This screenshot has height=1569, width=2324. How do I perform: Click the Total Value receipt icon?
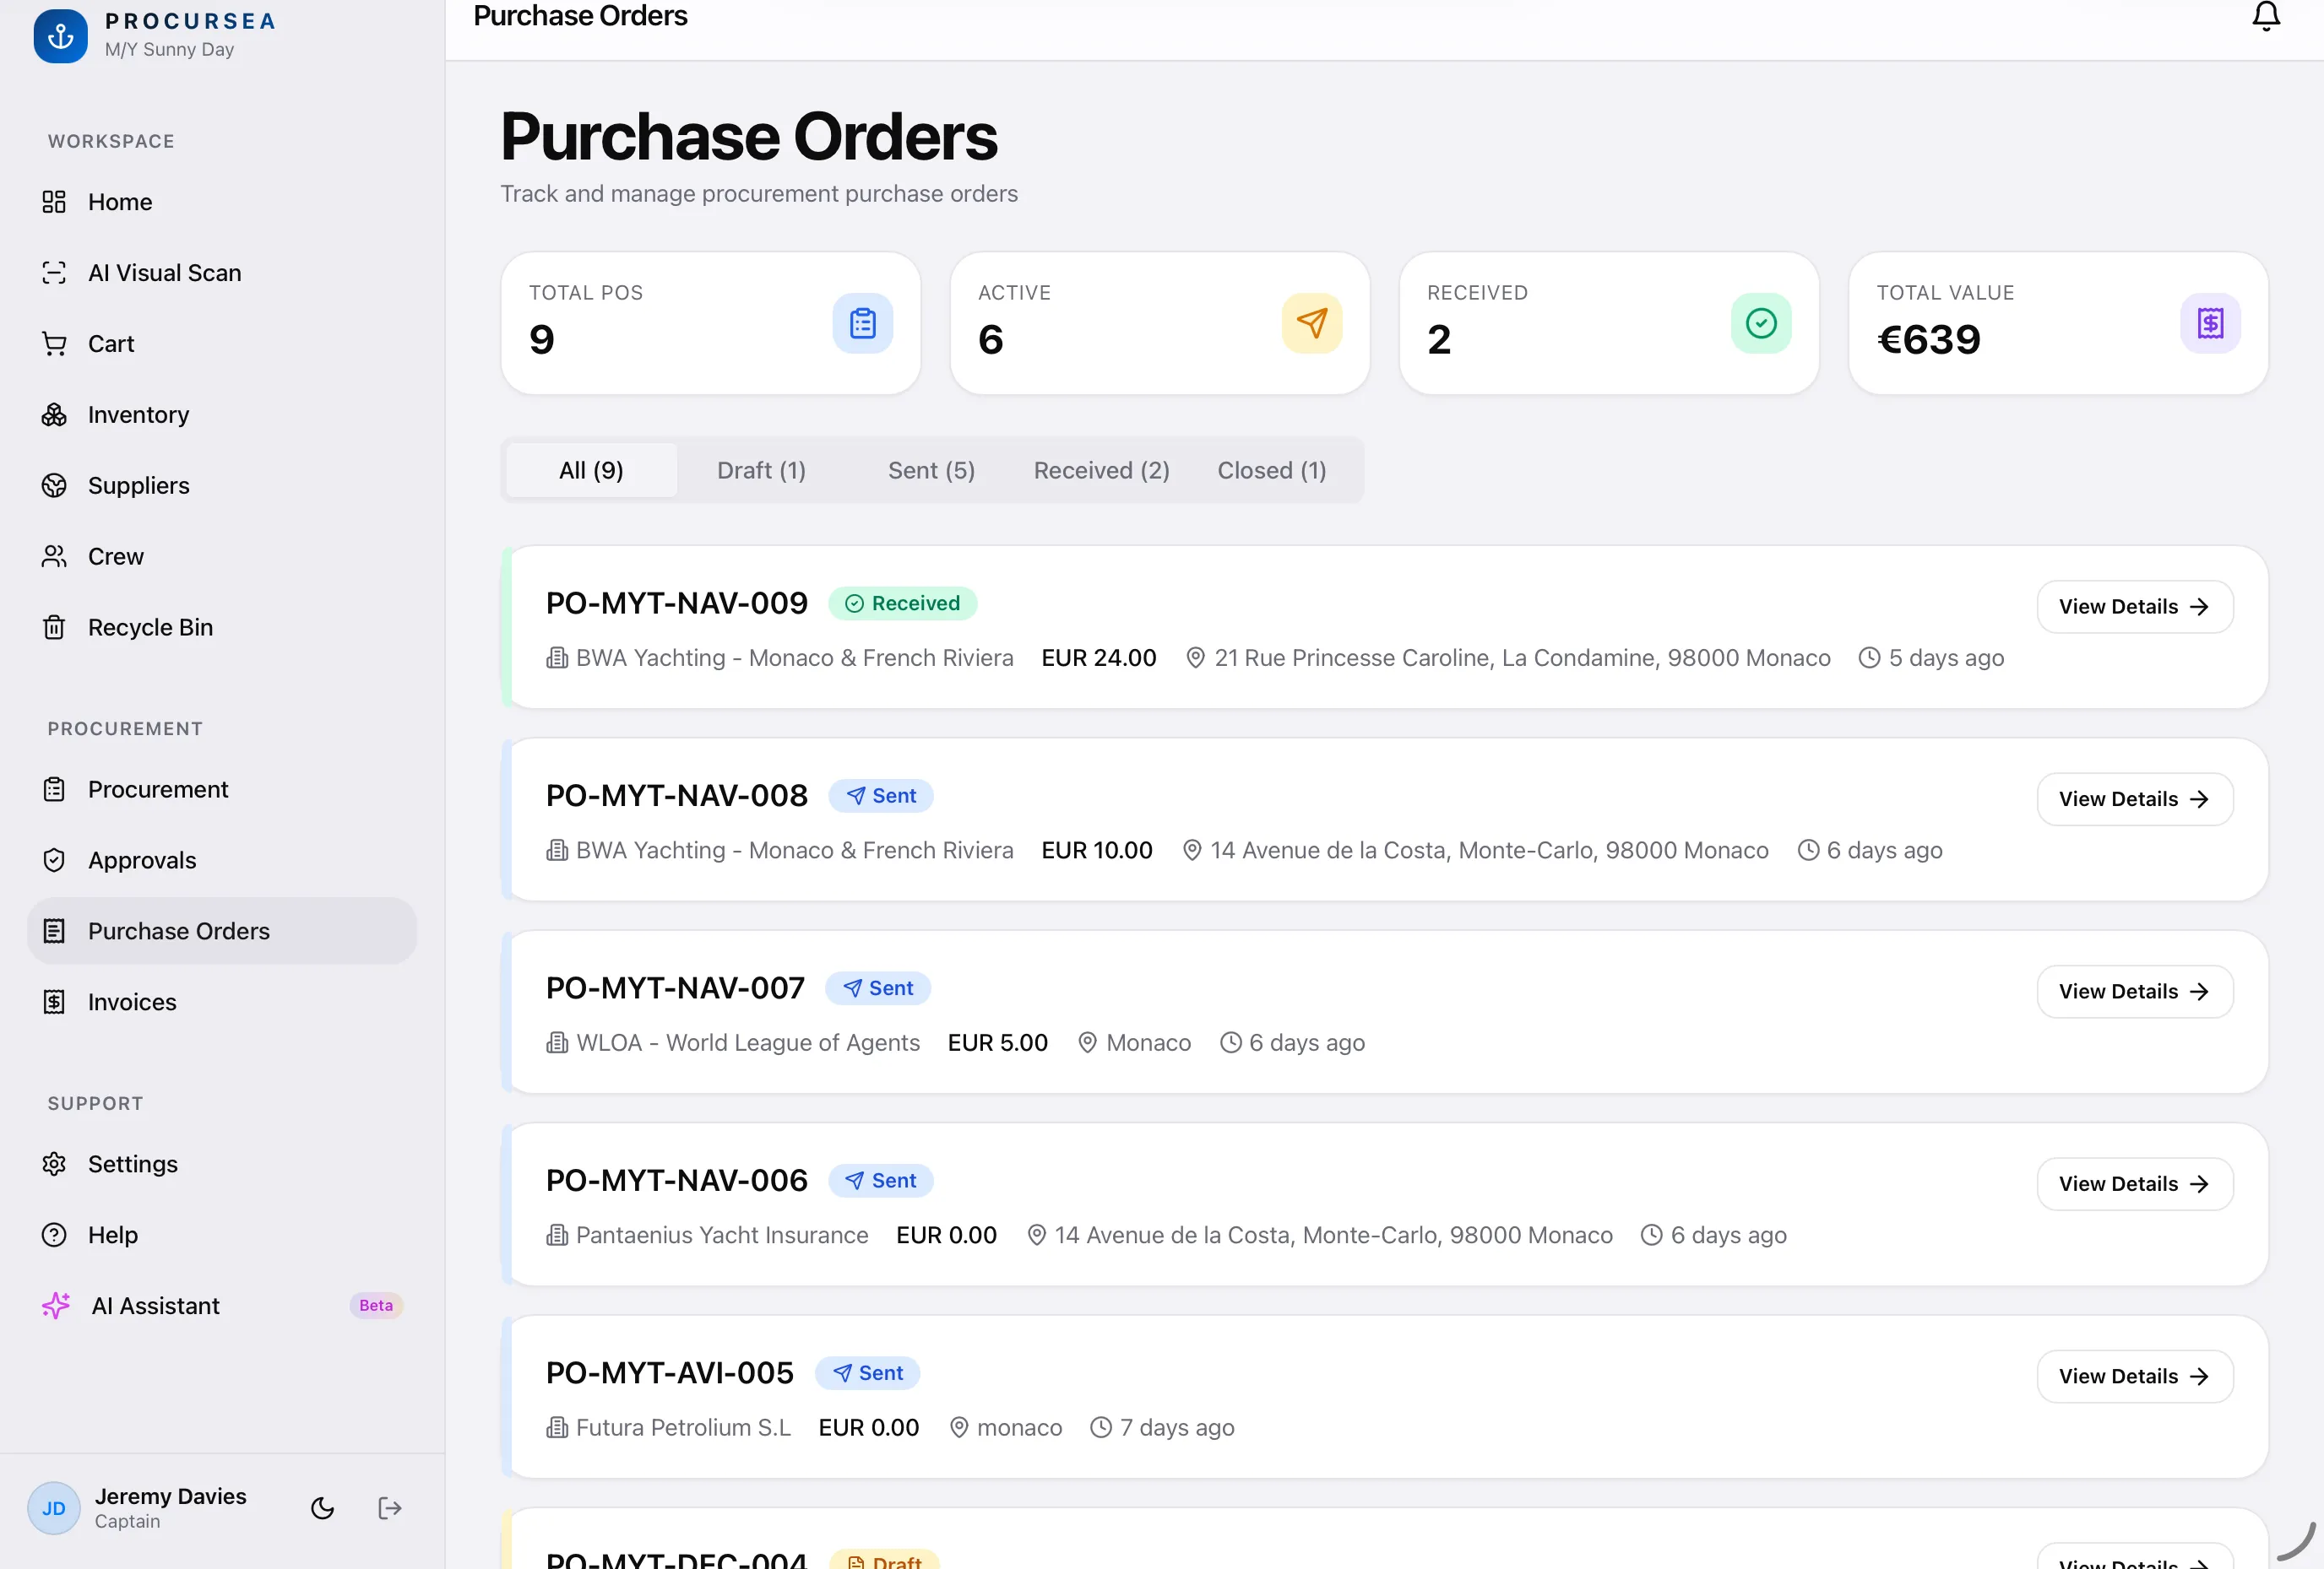(2209, 322)
